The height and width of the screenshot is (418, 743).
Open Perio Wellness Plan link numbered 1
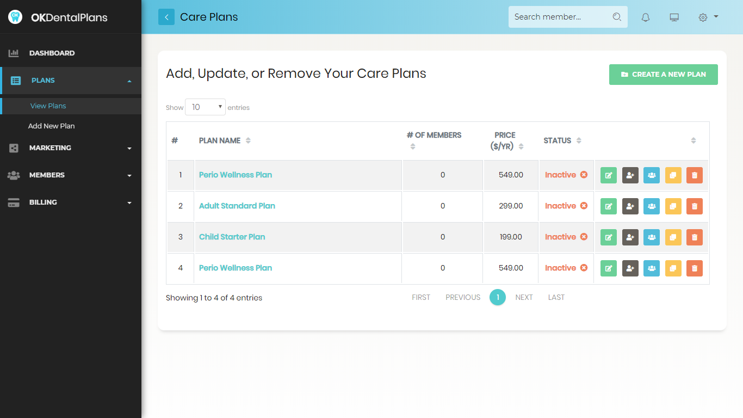[236, 175]
